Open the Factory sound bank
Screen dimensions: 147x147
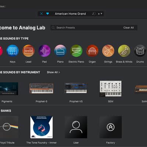pyautogui.click(x=111, y=127)
